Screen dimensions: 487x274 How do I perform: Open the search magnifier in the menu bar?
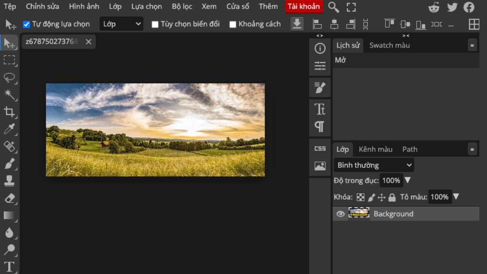click(334, 7)
